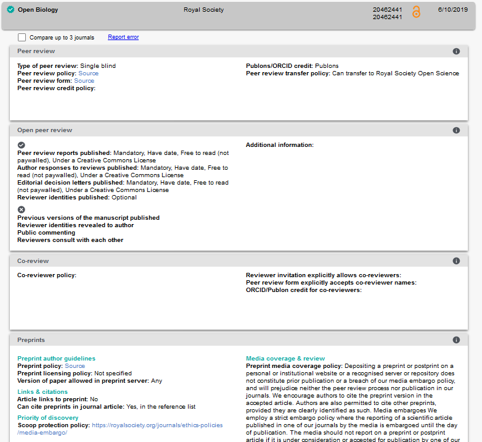Viewport: 482px width, 442px height.
Task: Click the Co-reviewer policy label
Action: pos(47,275)
